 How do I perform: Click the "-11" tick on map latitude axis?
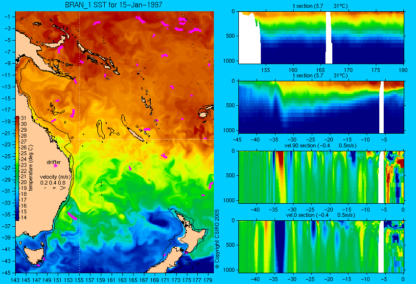(x=7, y=75)
